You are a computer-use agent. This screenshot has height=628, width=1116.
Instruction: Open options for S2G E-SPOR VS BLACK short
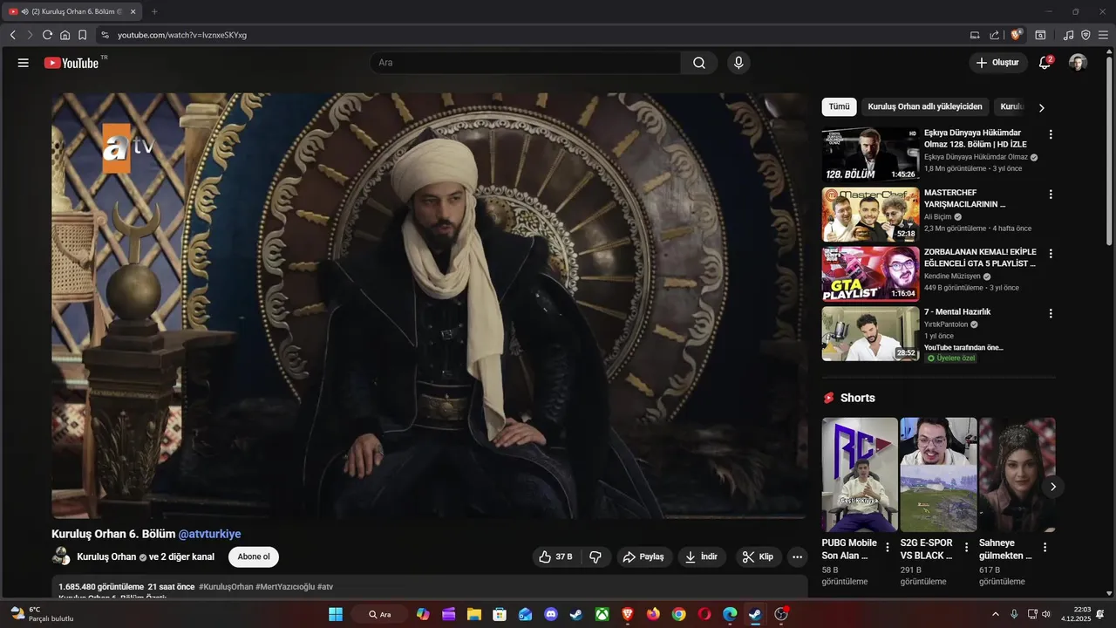966,548
